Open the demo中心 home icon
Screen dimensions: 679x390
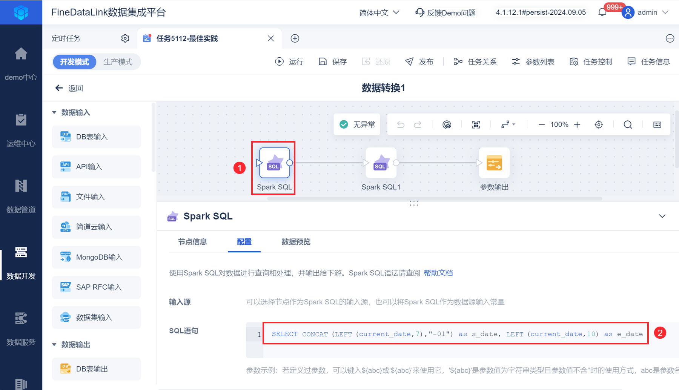point(21,54)
